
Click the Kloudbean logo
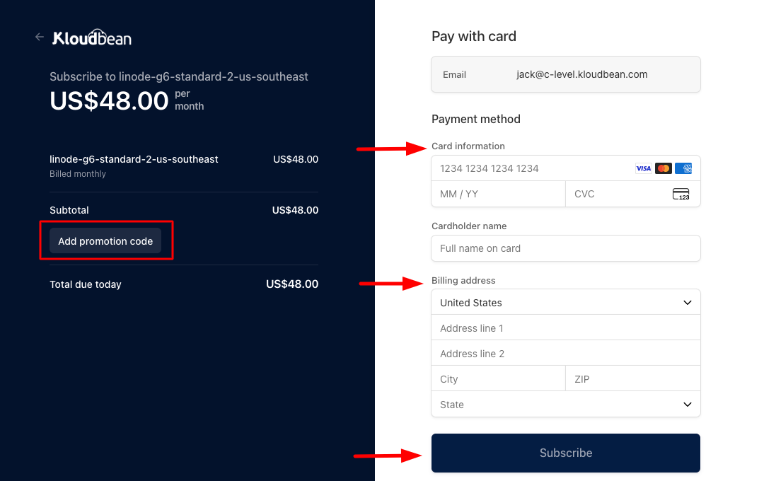tap(92, 37)
